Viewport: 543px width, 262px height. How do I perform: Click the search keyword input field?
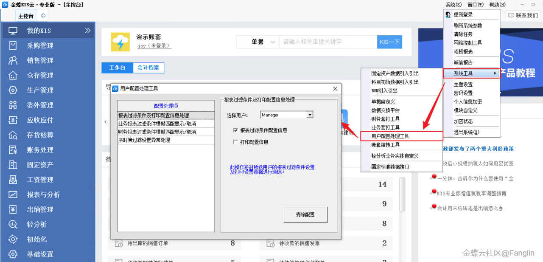[327, 42]
